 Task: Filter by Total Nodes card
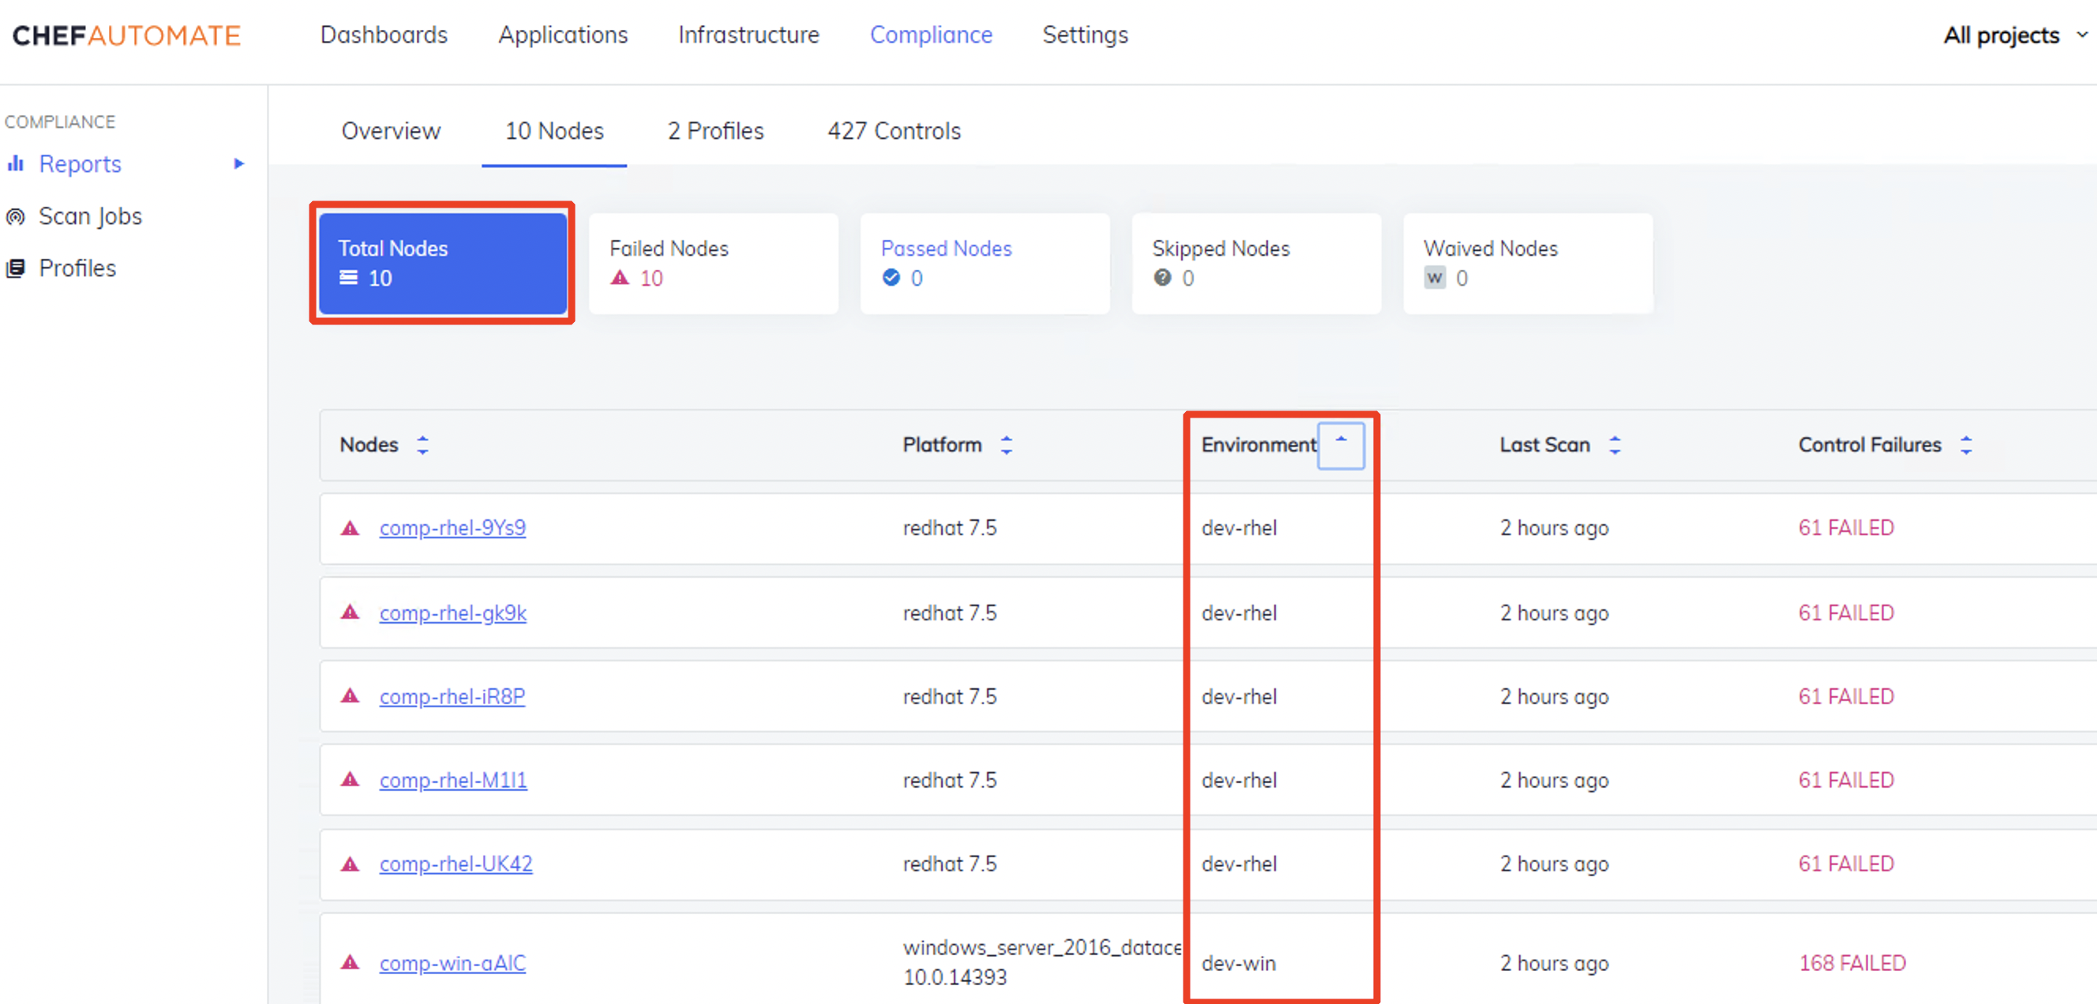[x=442, y=263]
